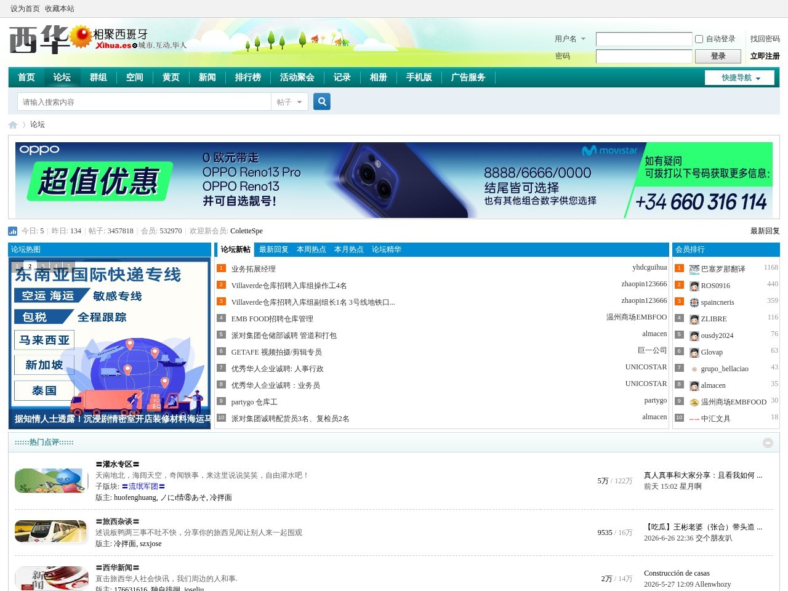
Task: Click the 立即注册 link
Action: (x=765, y=56)
